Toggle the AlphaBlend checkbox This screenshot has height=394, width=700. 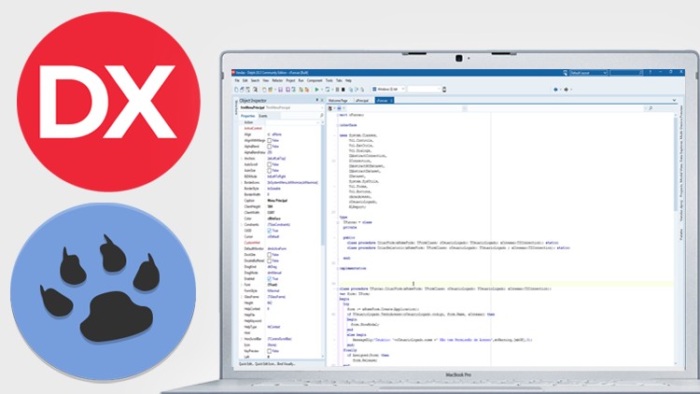coord(269,146)
